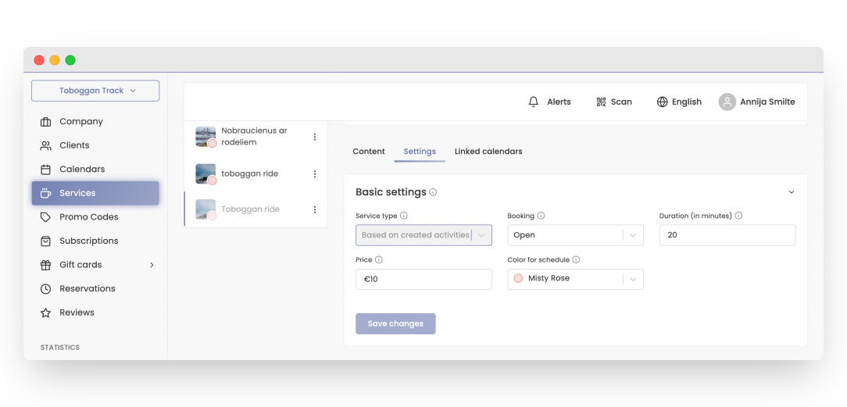Open options menu for Nobraucienus ar rodeliem

click(x=315, y=137)
